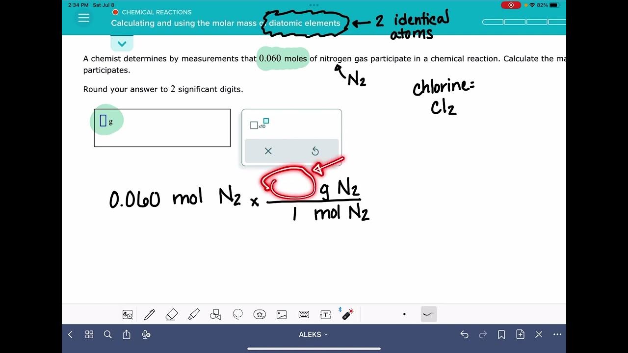
Task: Tap the 2:34 PM clock in status bar
Action: (x=78, y=5)
